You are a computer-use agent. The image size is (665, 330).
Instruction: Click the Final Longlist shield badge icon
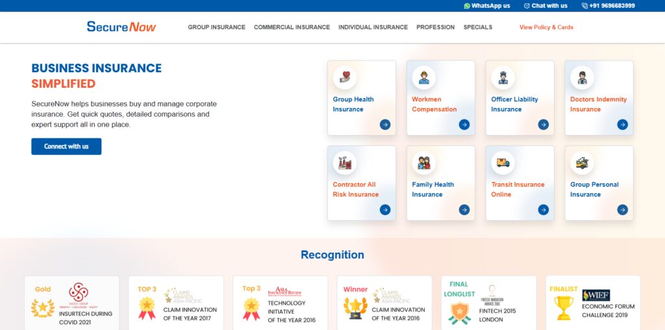click(459, 313)
